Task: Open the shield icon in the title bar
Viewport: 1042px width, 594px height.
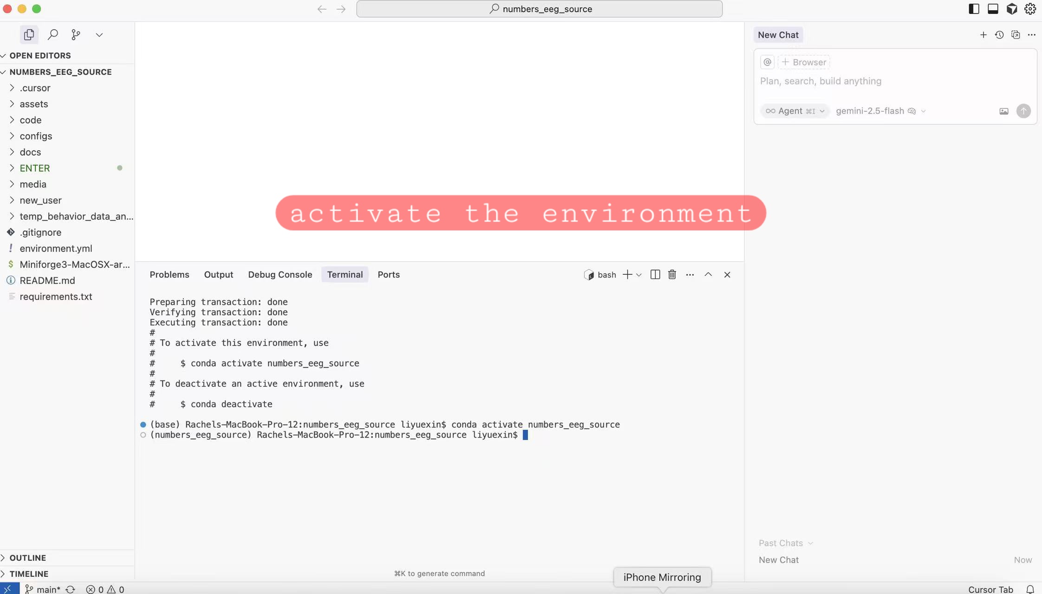Action: (x=1012, y=8)
